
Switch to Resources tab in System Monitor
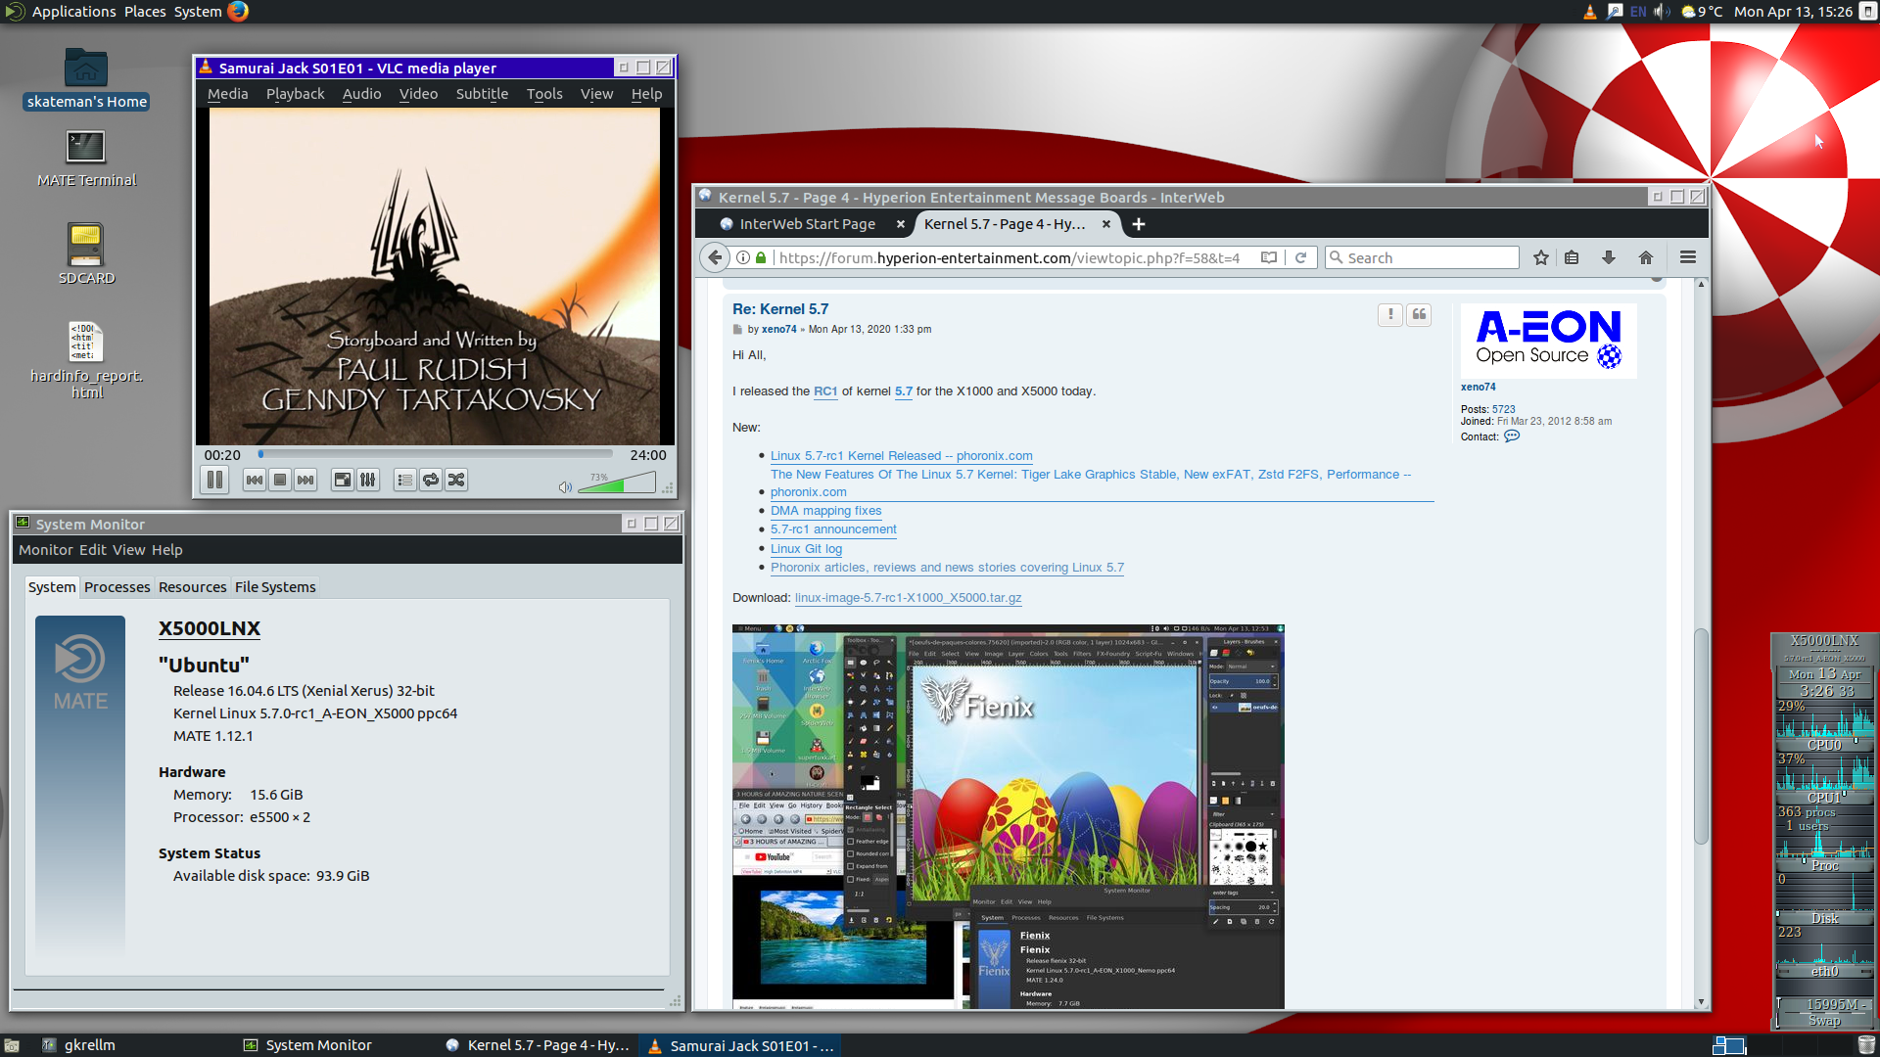[192, 587]
